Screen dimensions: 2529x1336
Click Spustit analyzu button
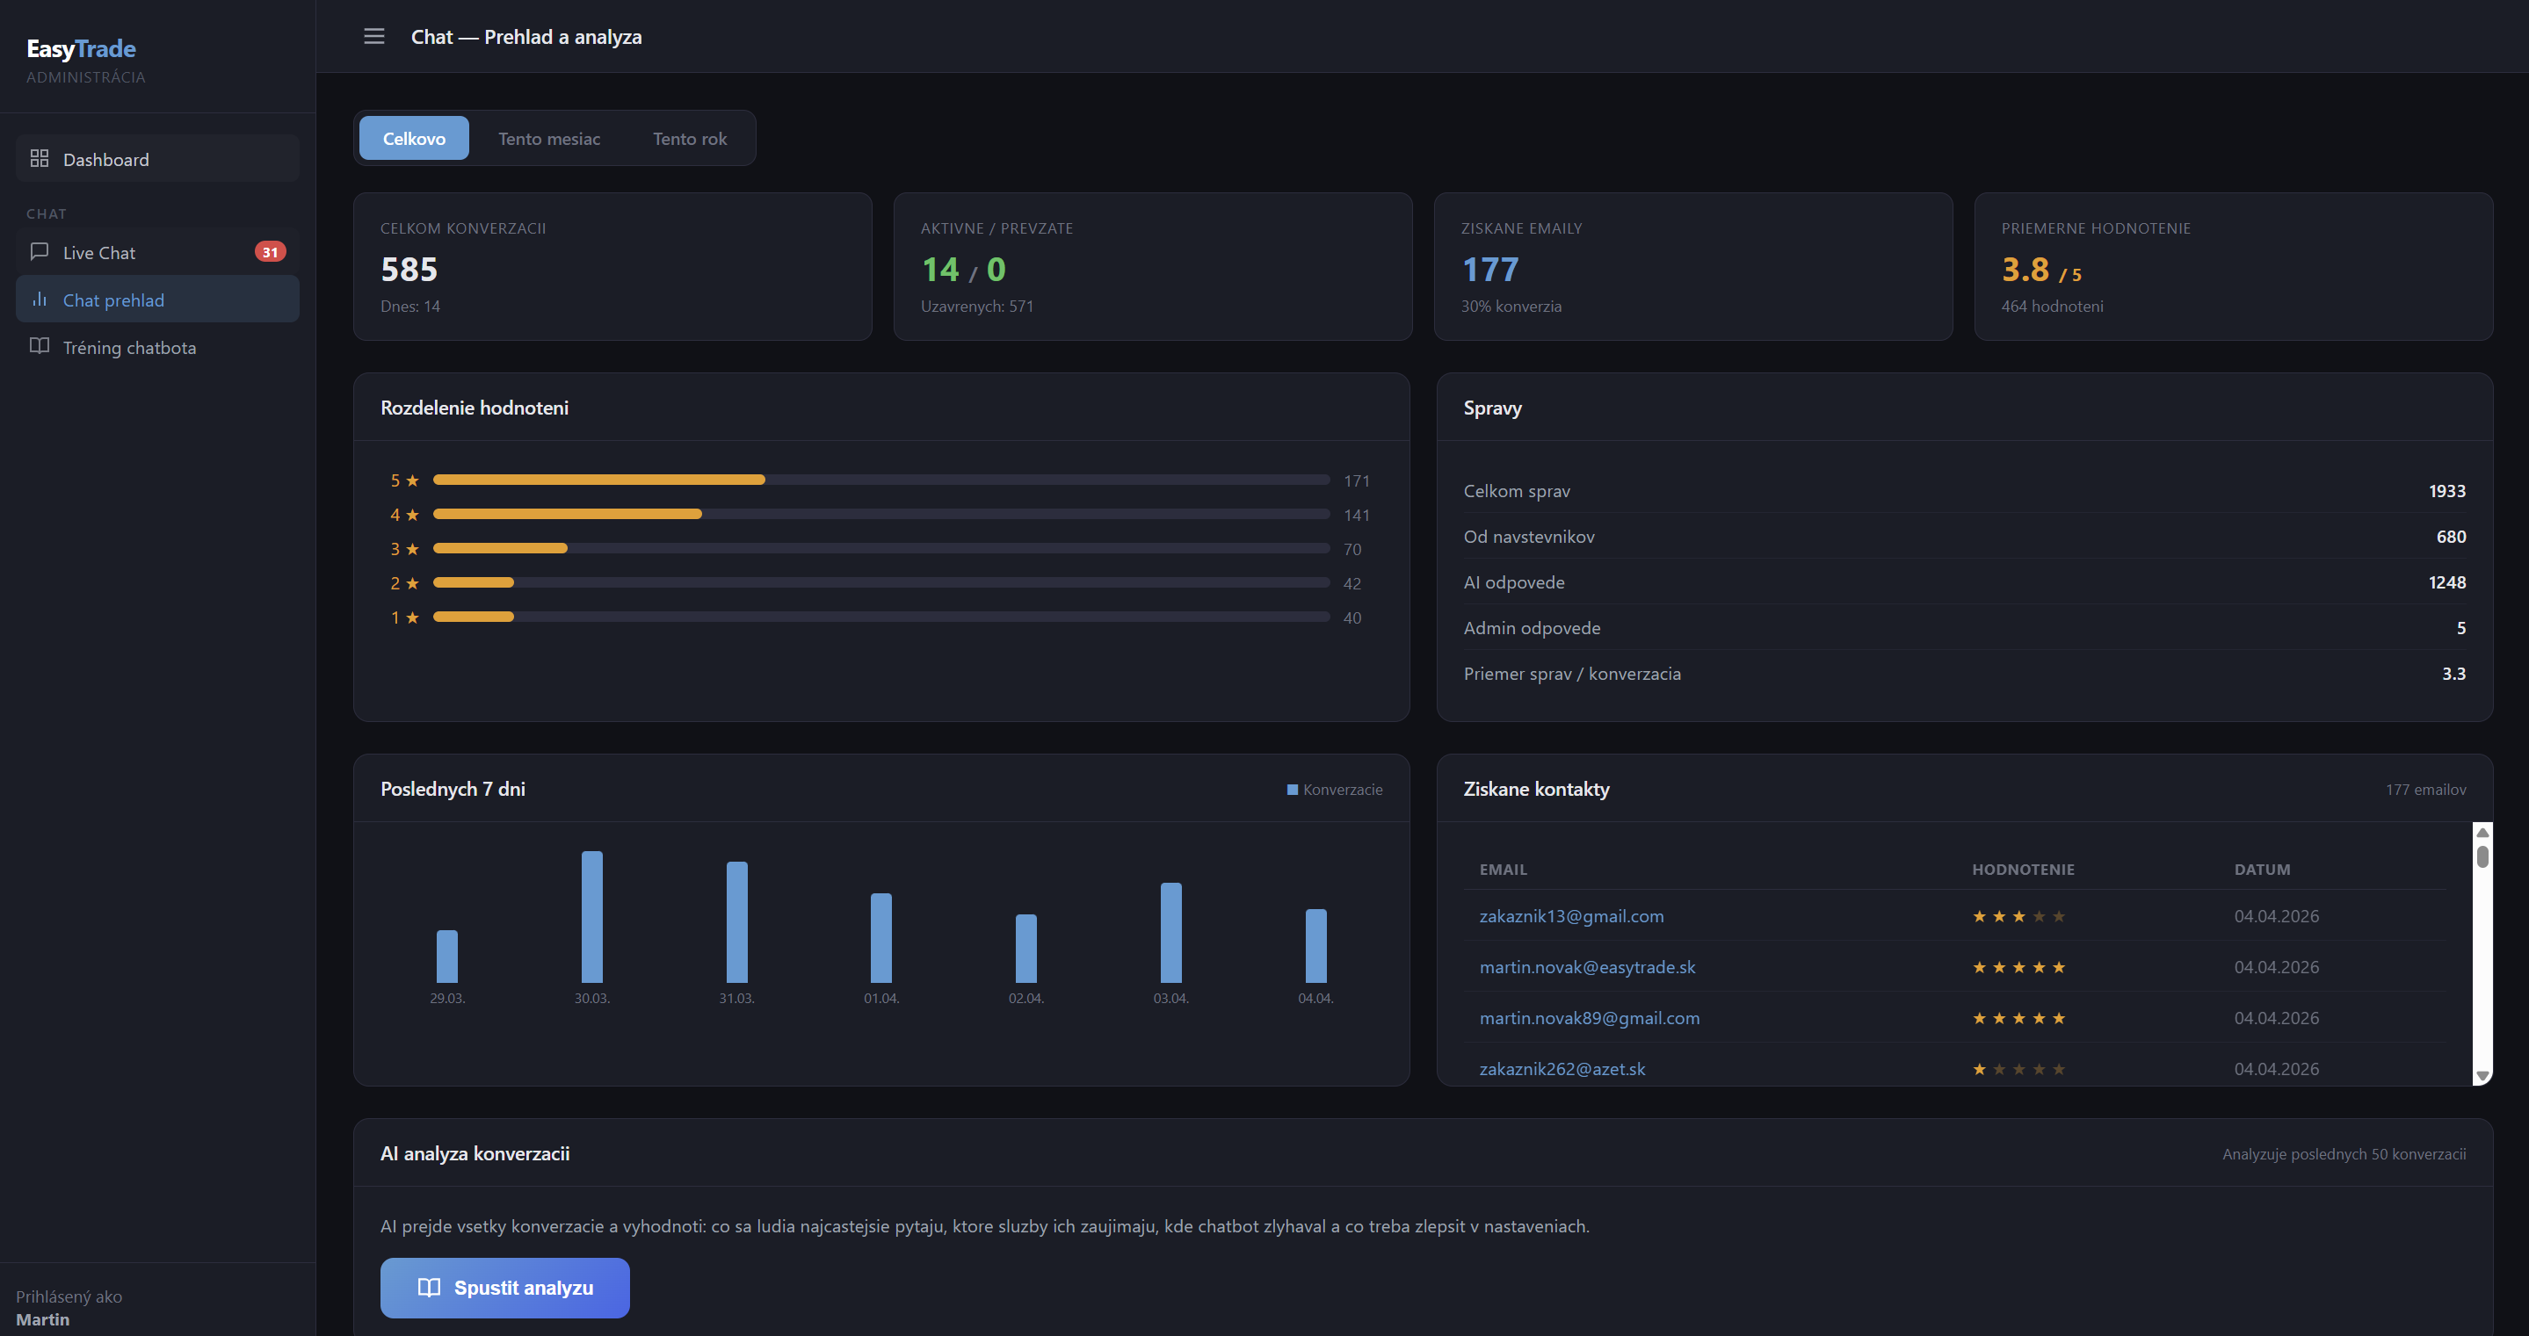click(504, 1287)
